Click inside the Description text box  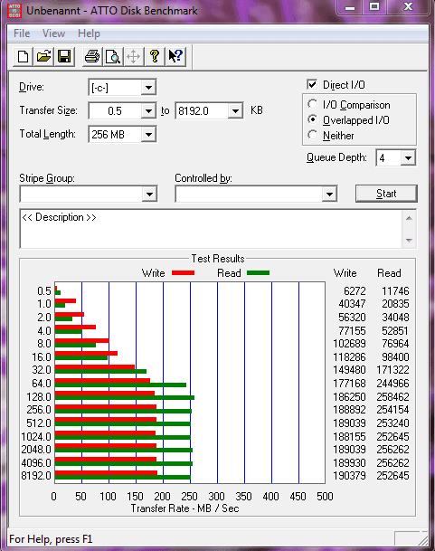click(211, 229)
